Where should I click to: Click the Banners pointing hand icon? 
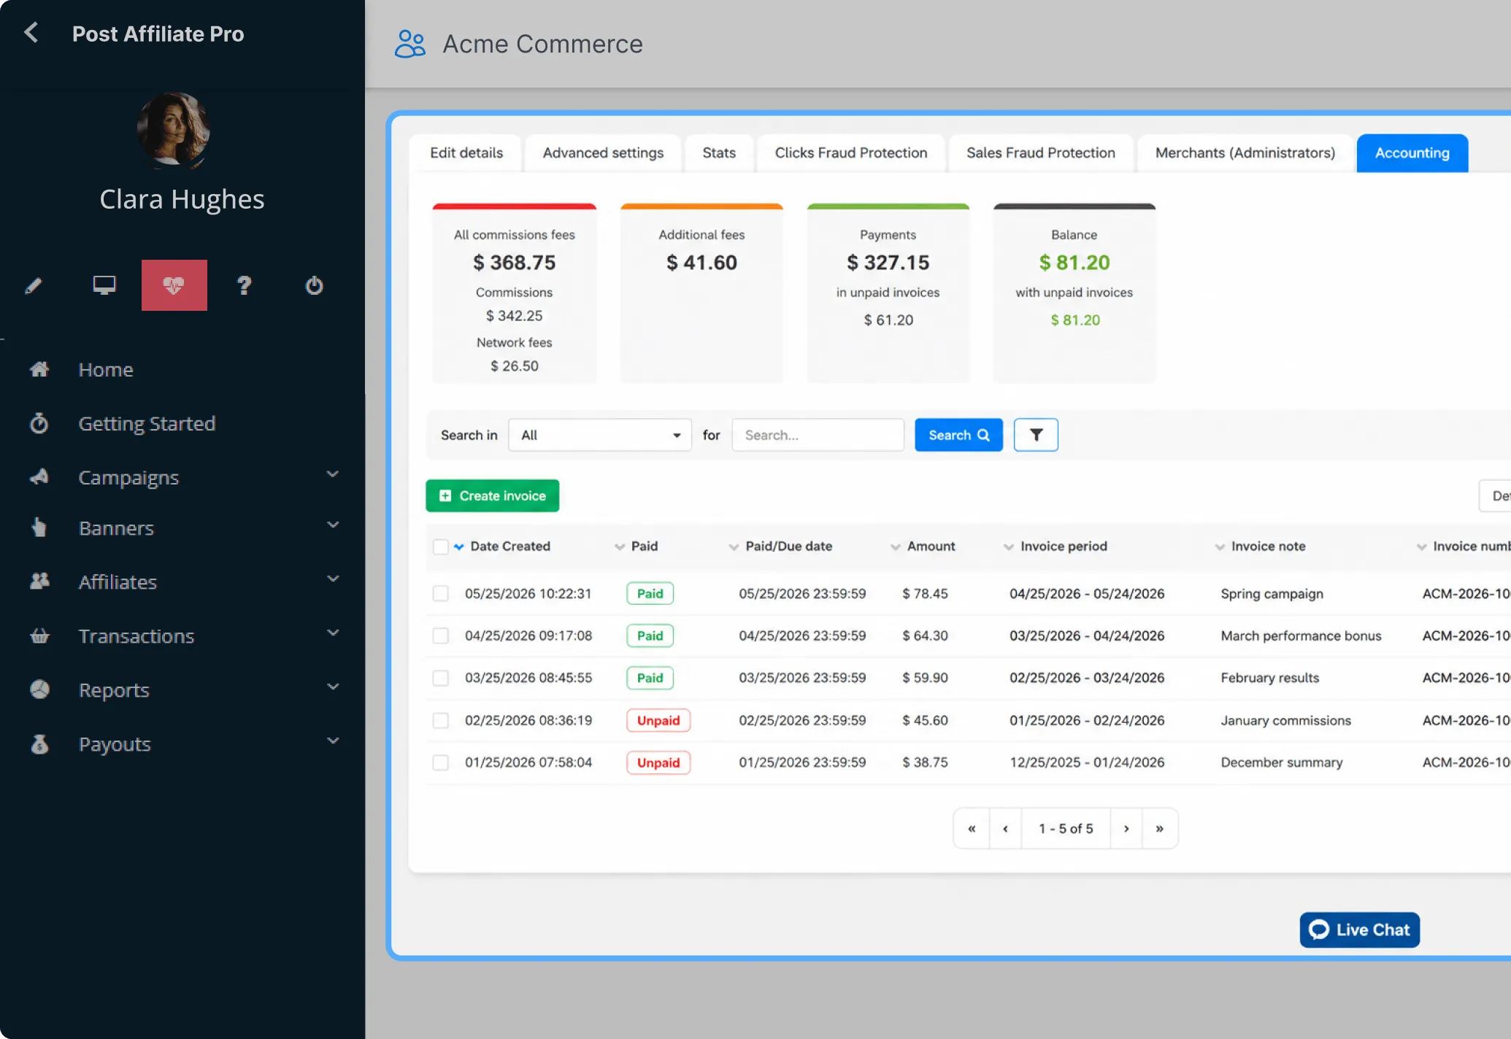39,528
